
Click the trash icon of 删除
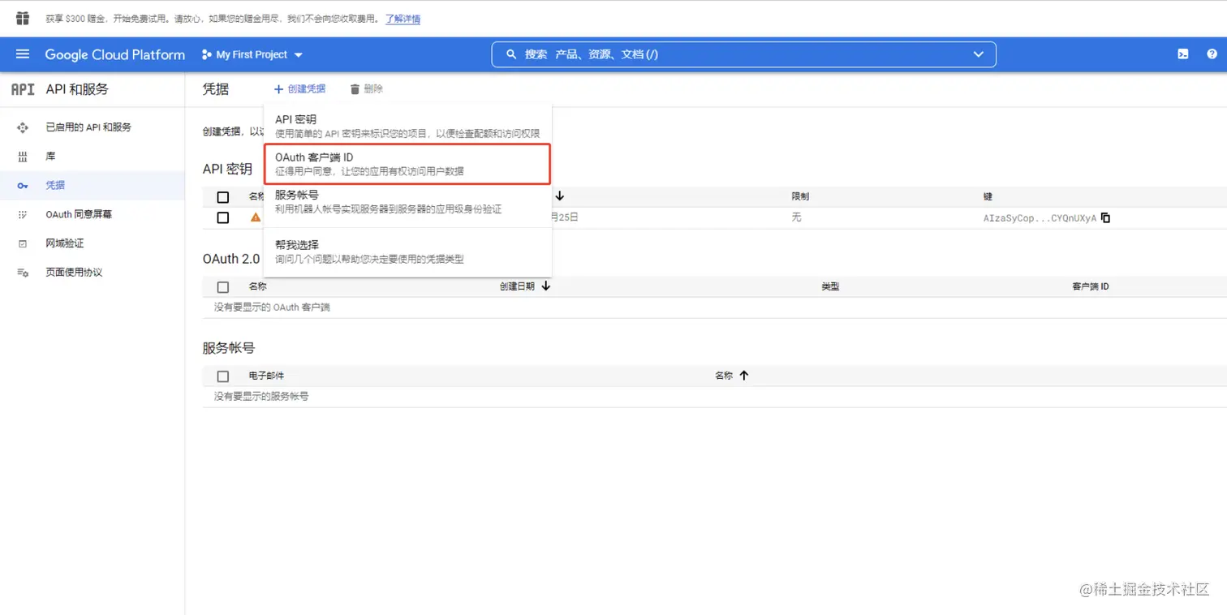pos(355,89)
